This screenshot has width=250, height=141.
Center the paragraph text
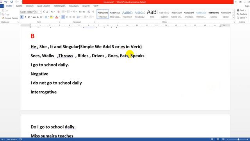pyautogui.click(x=67, y=17)
